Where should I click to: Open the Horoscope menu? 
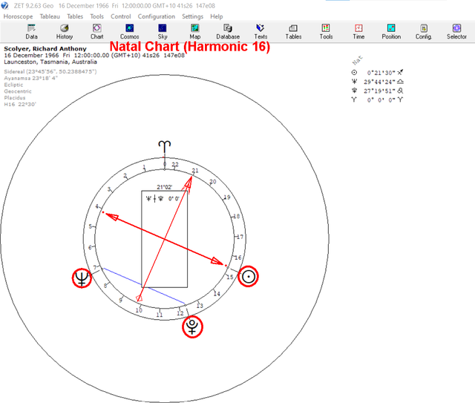click(x=18, y=16)
